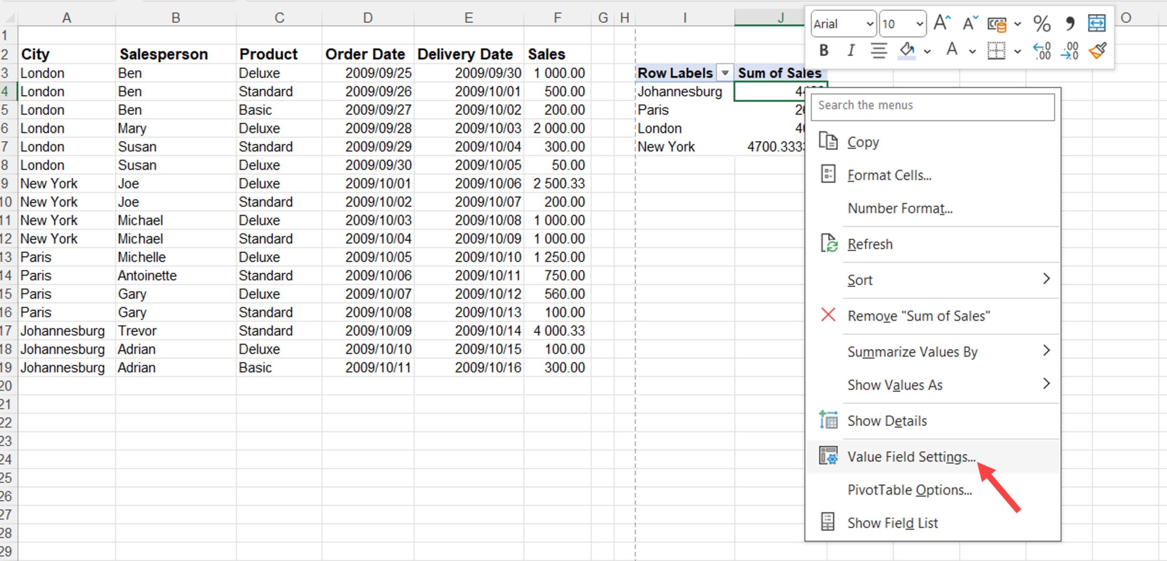The width and height of the screenshot is (1167, 561).
Task: Toggle italic formatting
Action: pyautogui.click(x=850, y=51)
